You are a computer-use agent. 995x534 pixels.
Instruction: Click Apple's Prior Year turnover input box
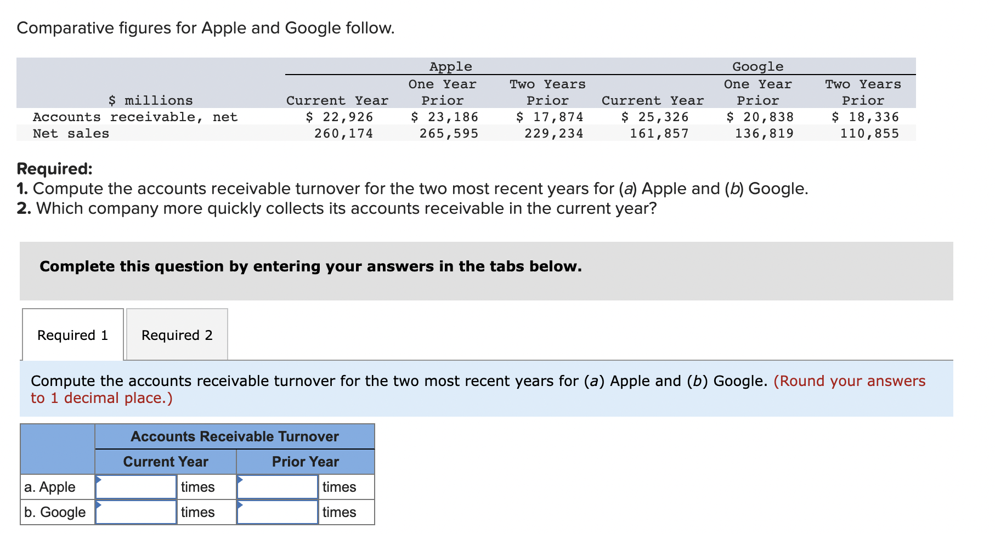[x=277, y=487]
